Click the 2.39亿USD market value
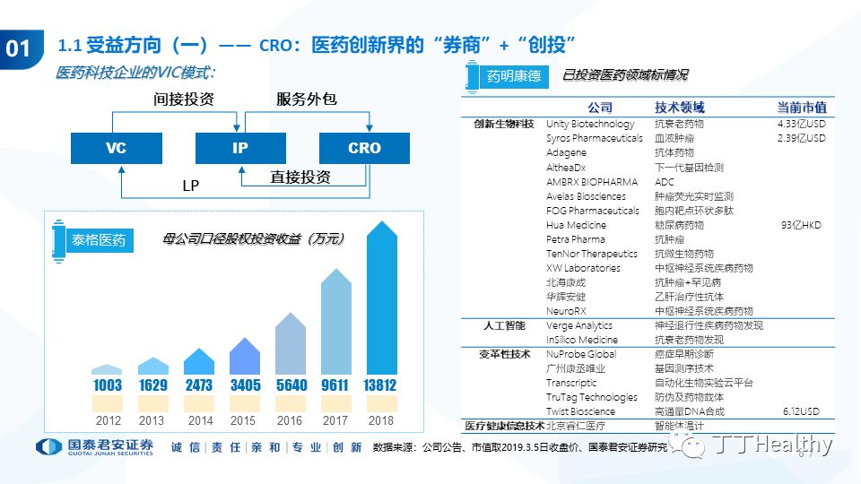 801,138
